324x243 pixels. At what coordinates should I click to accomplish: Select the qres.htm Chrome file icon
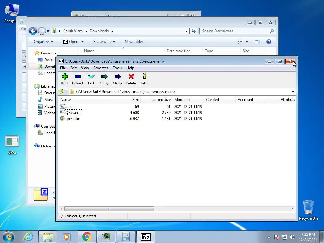point(62,118)
